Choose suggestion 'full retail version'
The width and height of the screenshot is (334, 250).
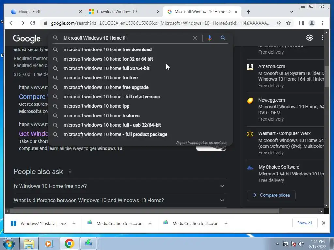pos(141,97)
